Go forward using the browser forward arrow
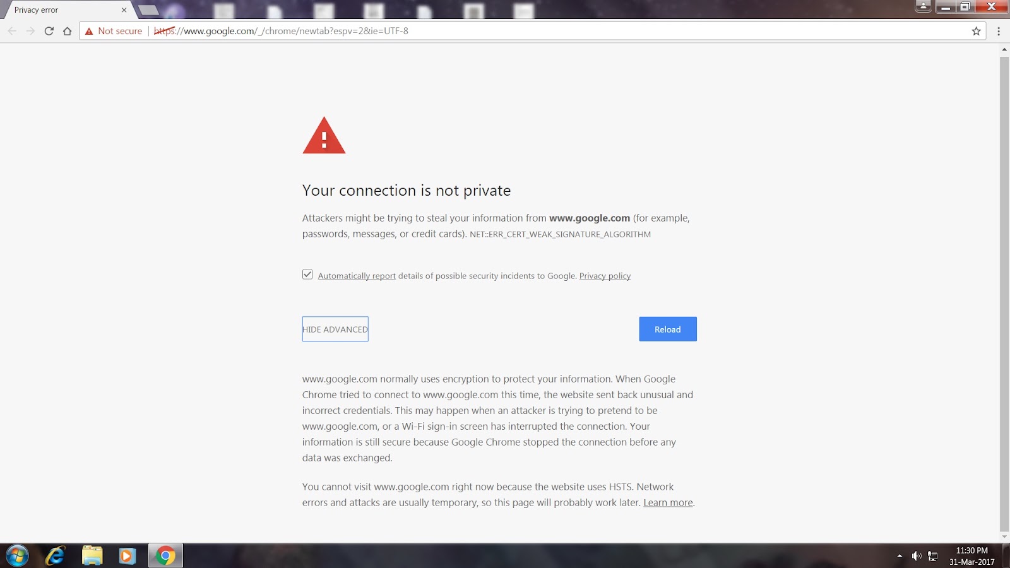The image size is (1010, 568). click(30, 31)
